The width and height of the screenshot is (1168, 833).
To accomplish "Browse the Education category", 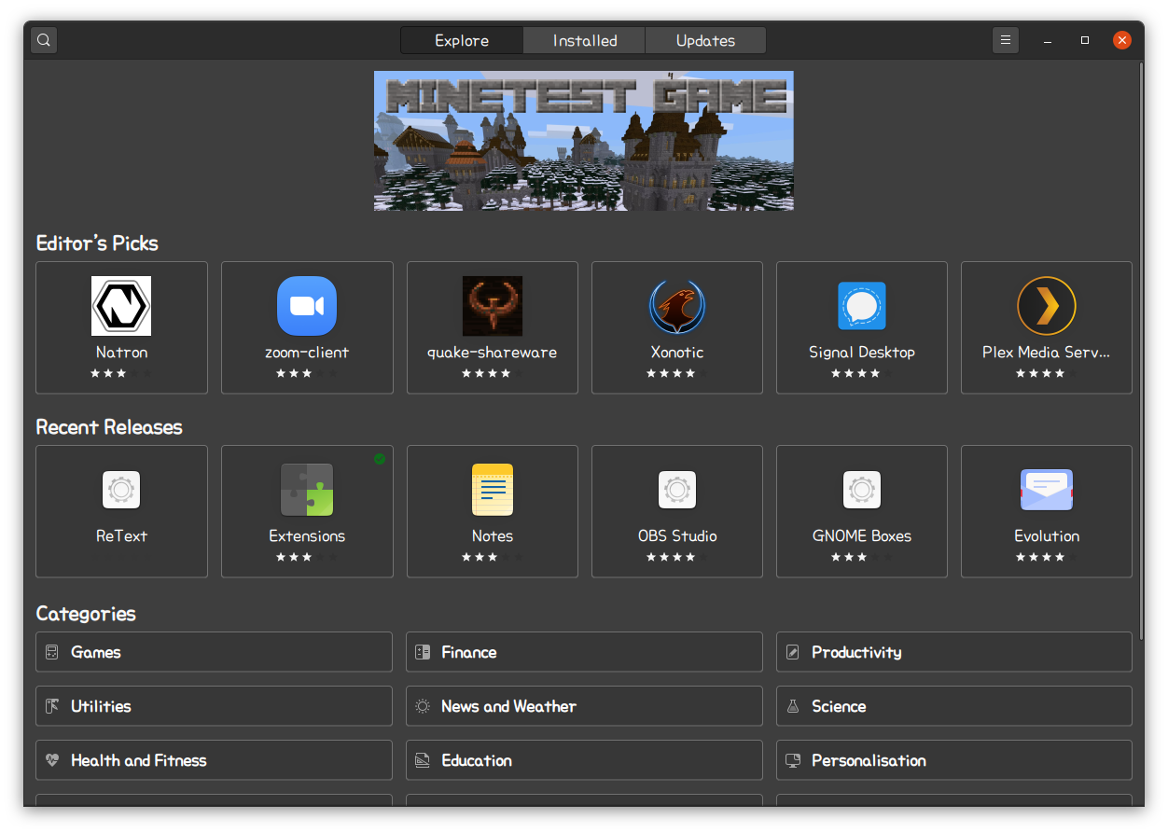I will 584,760.
